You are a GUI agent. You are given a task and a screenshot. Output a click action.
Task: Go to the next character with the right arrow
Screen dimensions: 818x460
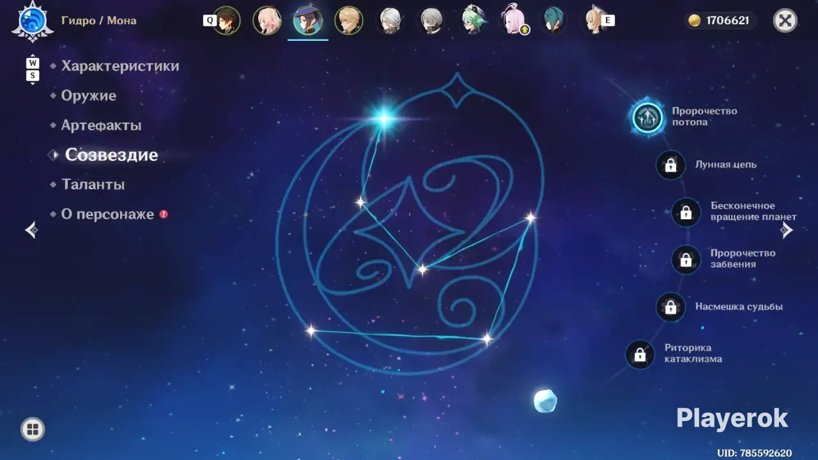pos(787,229)
